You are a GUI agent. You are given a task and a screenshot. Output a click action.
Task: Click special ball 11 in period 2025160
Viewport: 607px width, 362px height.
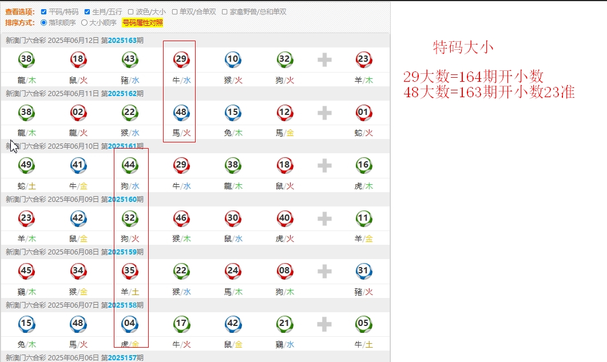tap(363, 218)
